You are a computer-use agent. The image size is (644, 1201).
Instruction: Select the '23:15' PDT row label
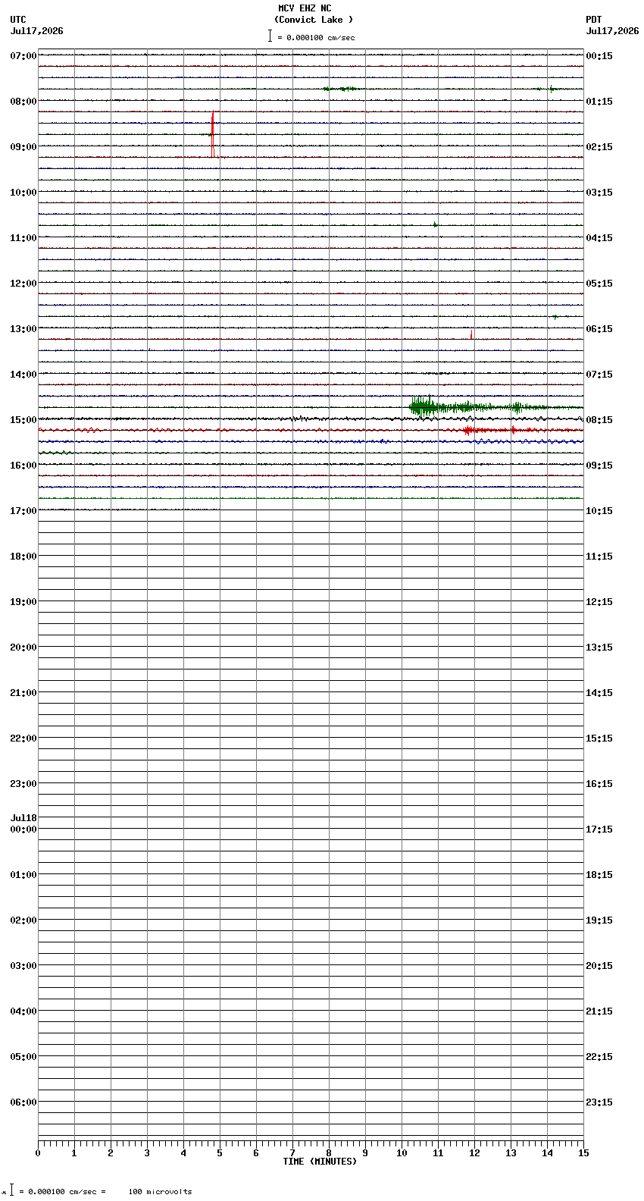(x=599, y=1102)
